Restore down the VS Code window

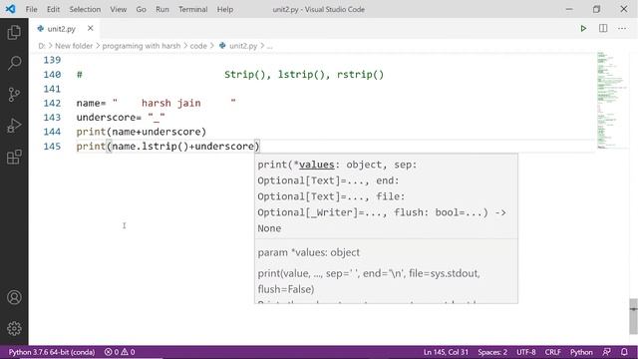tap(596, 9)
